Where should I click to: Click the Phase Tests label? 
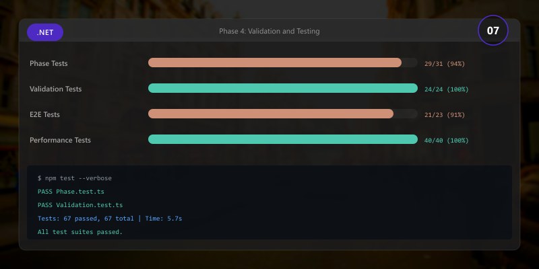pyautogui.click(x=49, y=63)
